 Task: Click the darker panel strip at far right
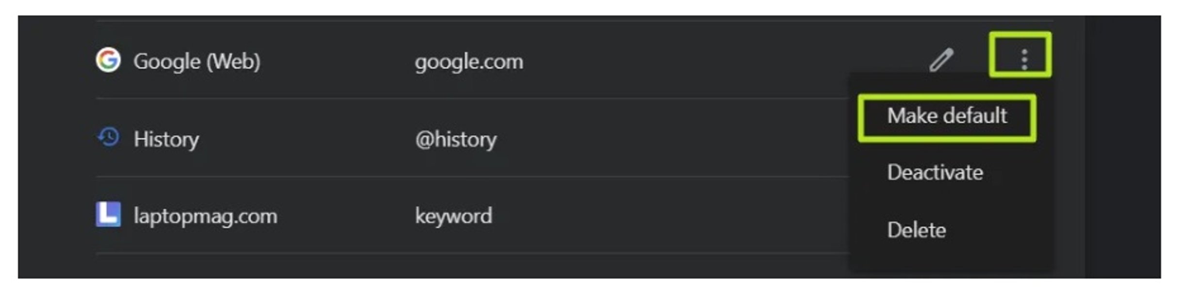1122,145
